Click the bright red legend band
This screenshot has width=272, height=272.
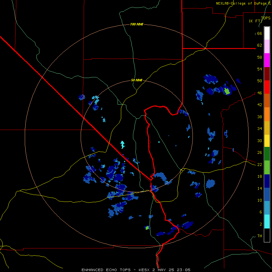pyautogui.click(x=267, y=87)
